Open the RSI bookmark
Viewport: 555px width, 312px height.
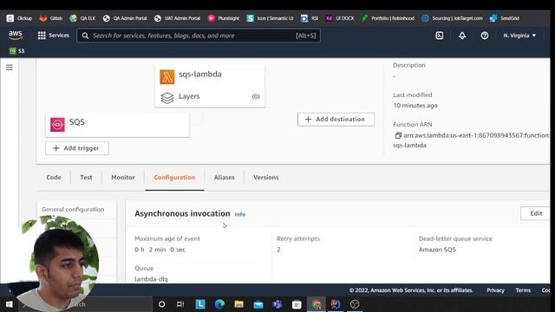coord(309,18)
